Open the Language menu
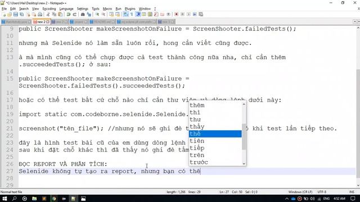The width and height of the screenshot is (360, 202). [x=66, y=9]
